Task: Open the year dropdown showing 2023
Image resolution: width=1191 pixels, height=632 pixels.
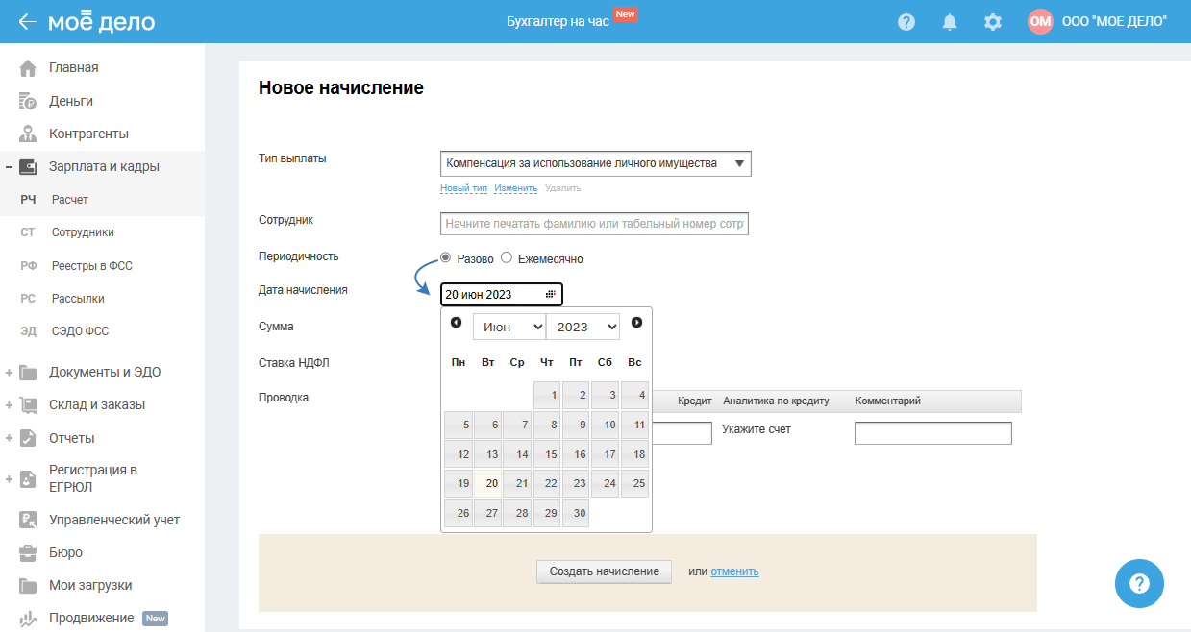Action: point(583,328)
